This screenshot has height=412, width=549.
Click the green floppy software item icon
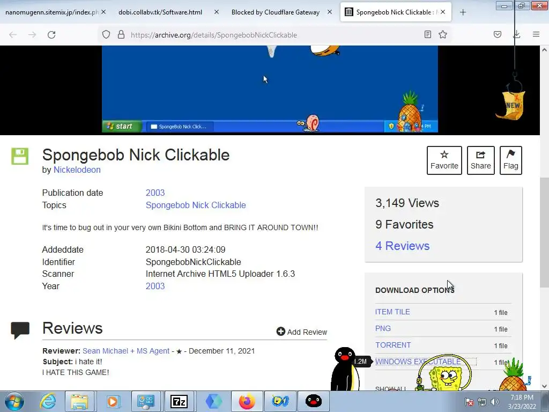[x=20, y=156]
